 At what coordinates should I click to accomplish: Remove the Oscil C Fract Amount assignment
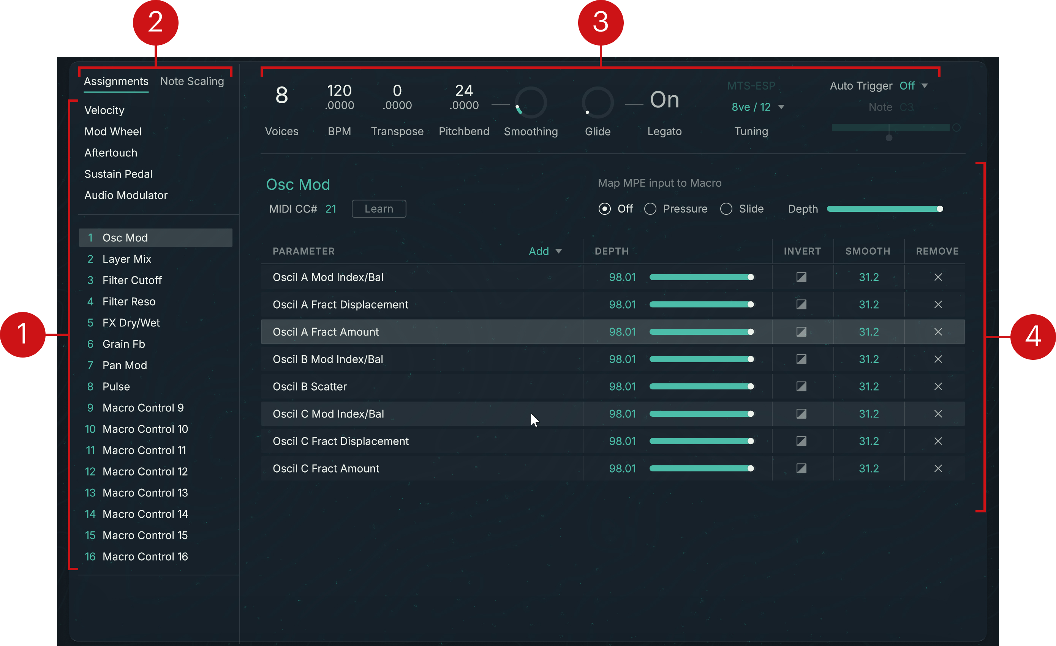[x=938, y=468]
